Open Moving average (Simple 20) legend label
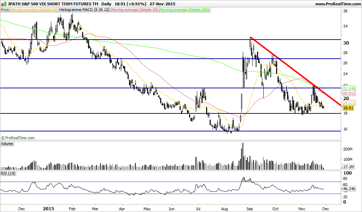This screenshot has height=212, width=362. (34, 10)
